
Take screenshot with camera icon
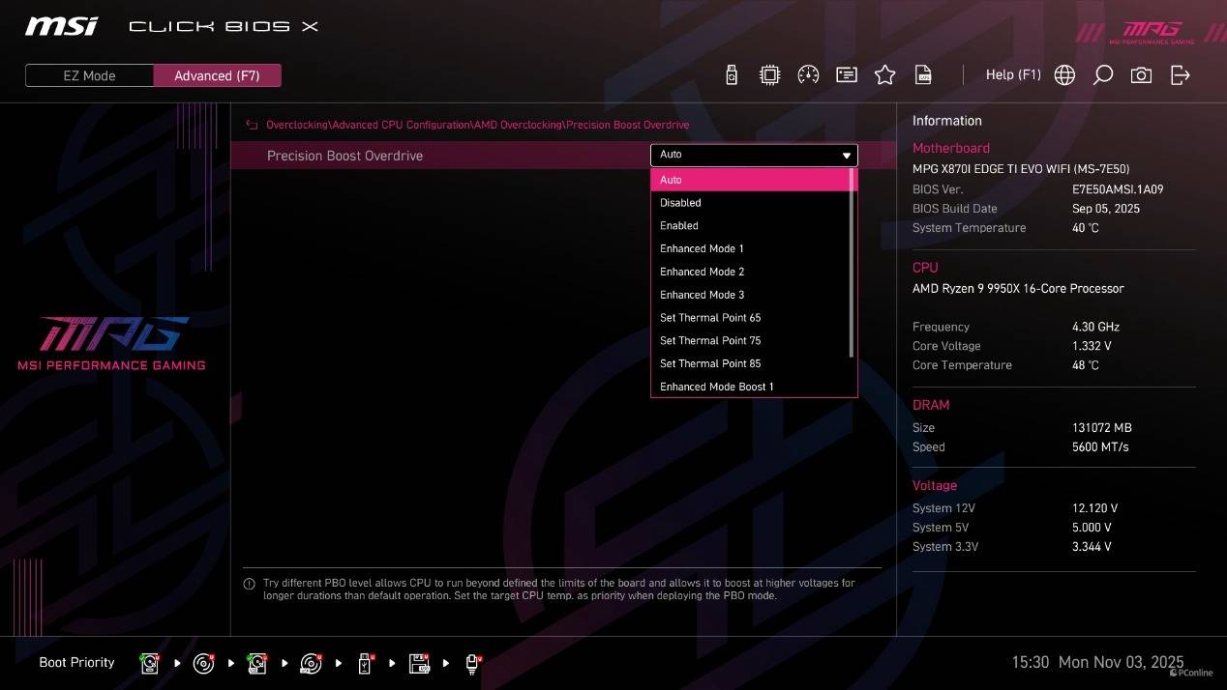[1141, 75]
